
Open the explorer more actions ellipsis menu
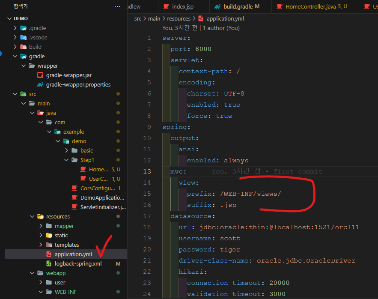(x=117, y=6)
